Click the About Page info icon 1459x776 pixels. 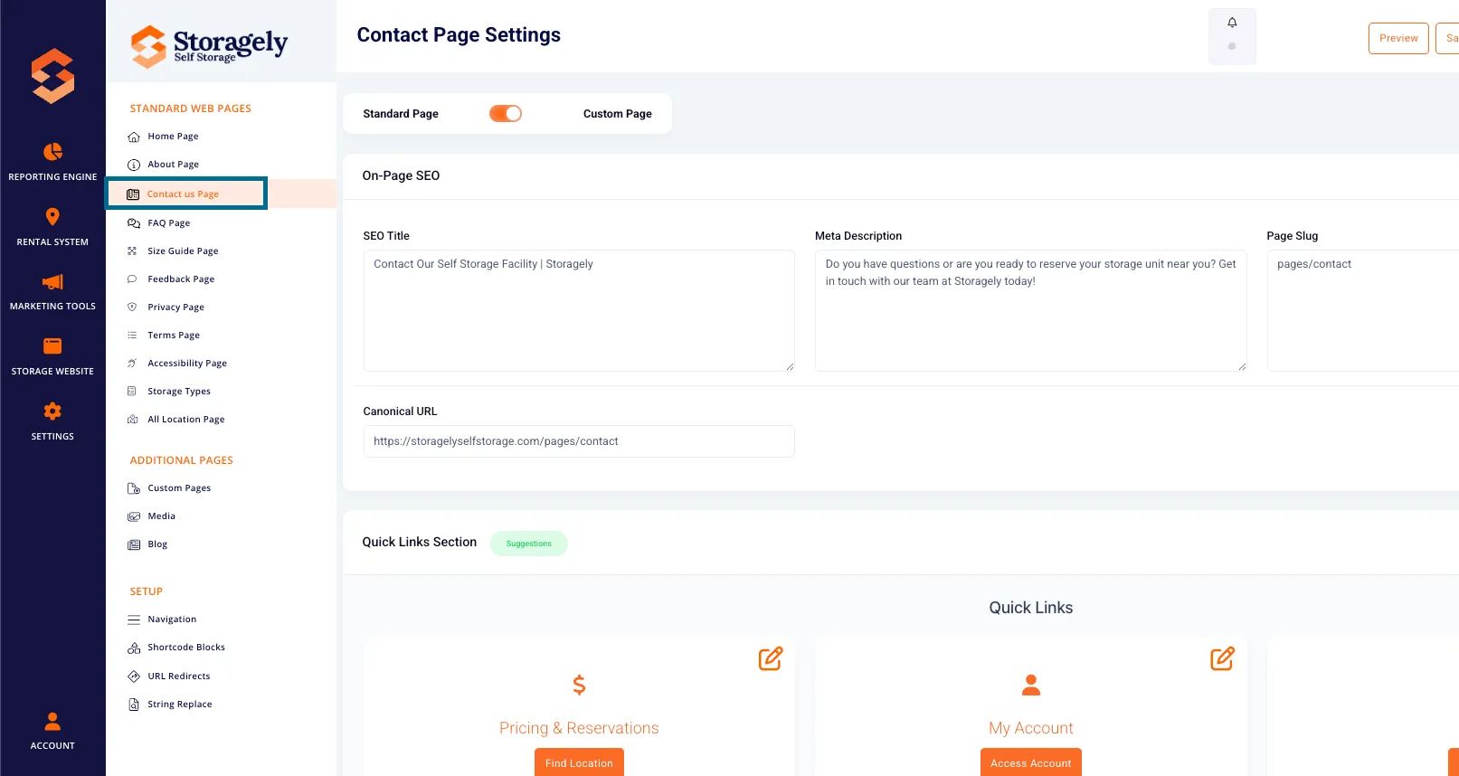point(134,165)
